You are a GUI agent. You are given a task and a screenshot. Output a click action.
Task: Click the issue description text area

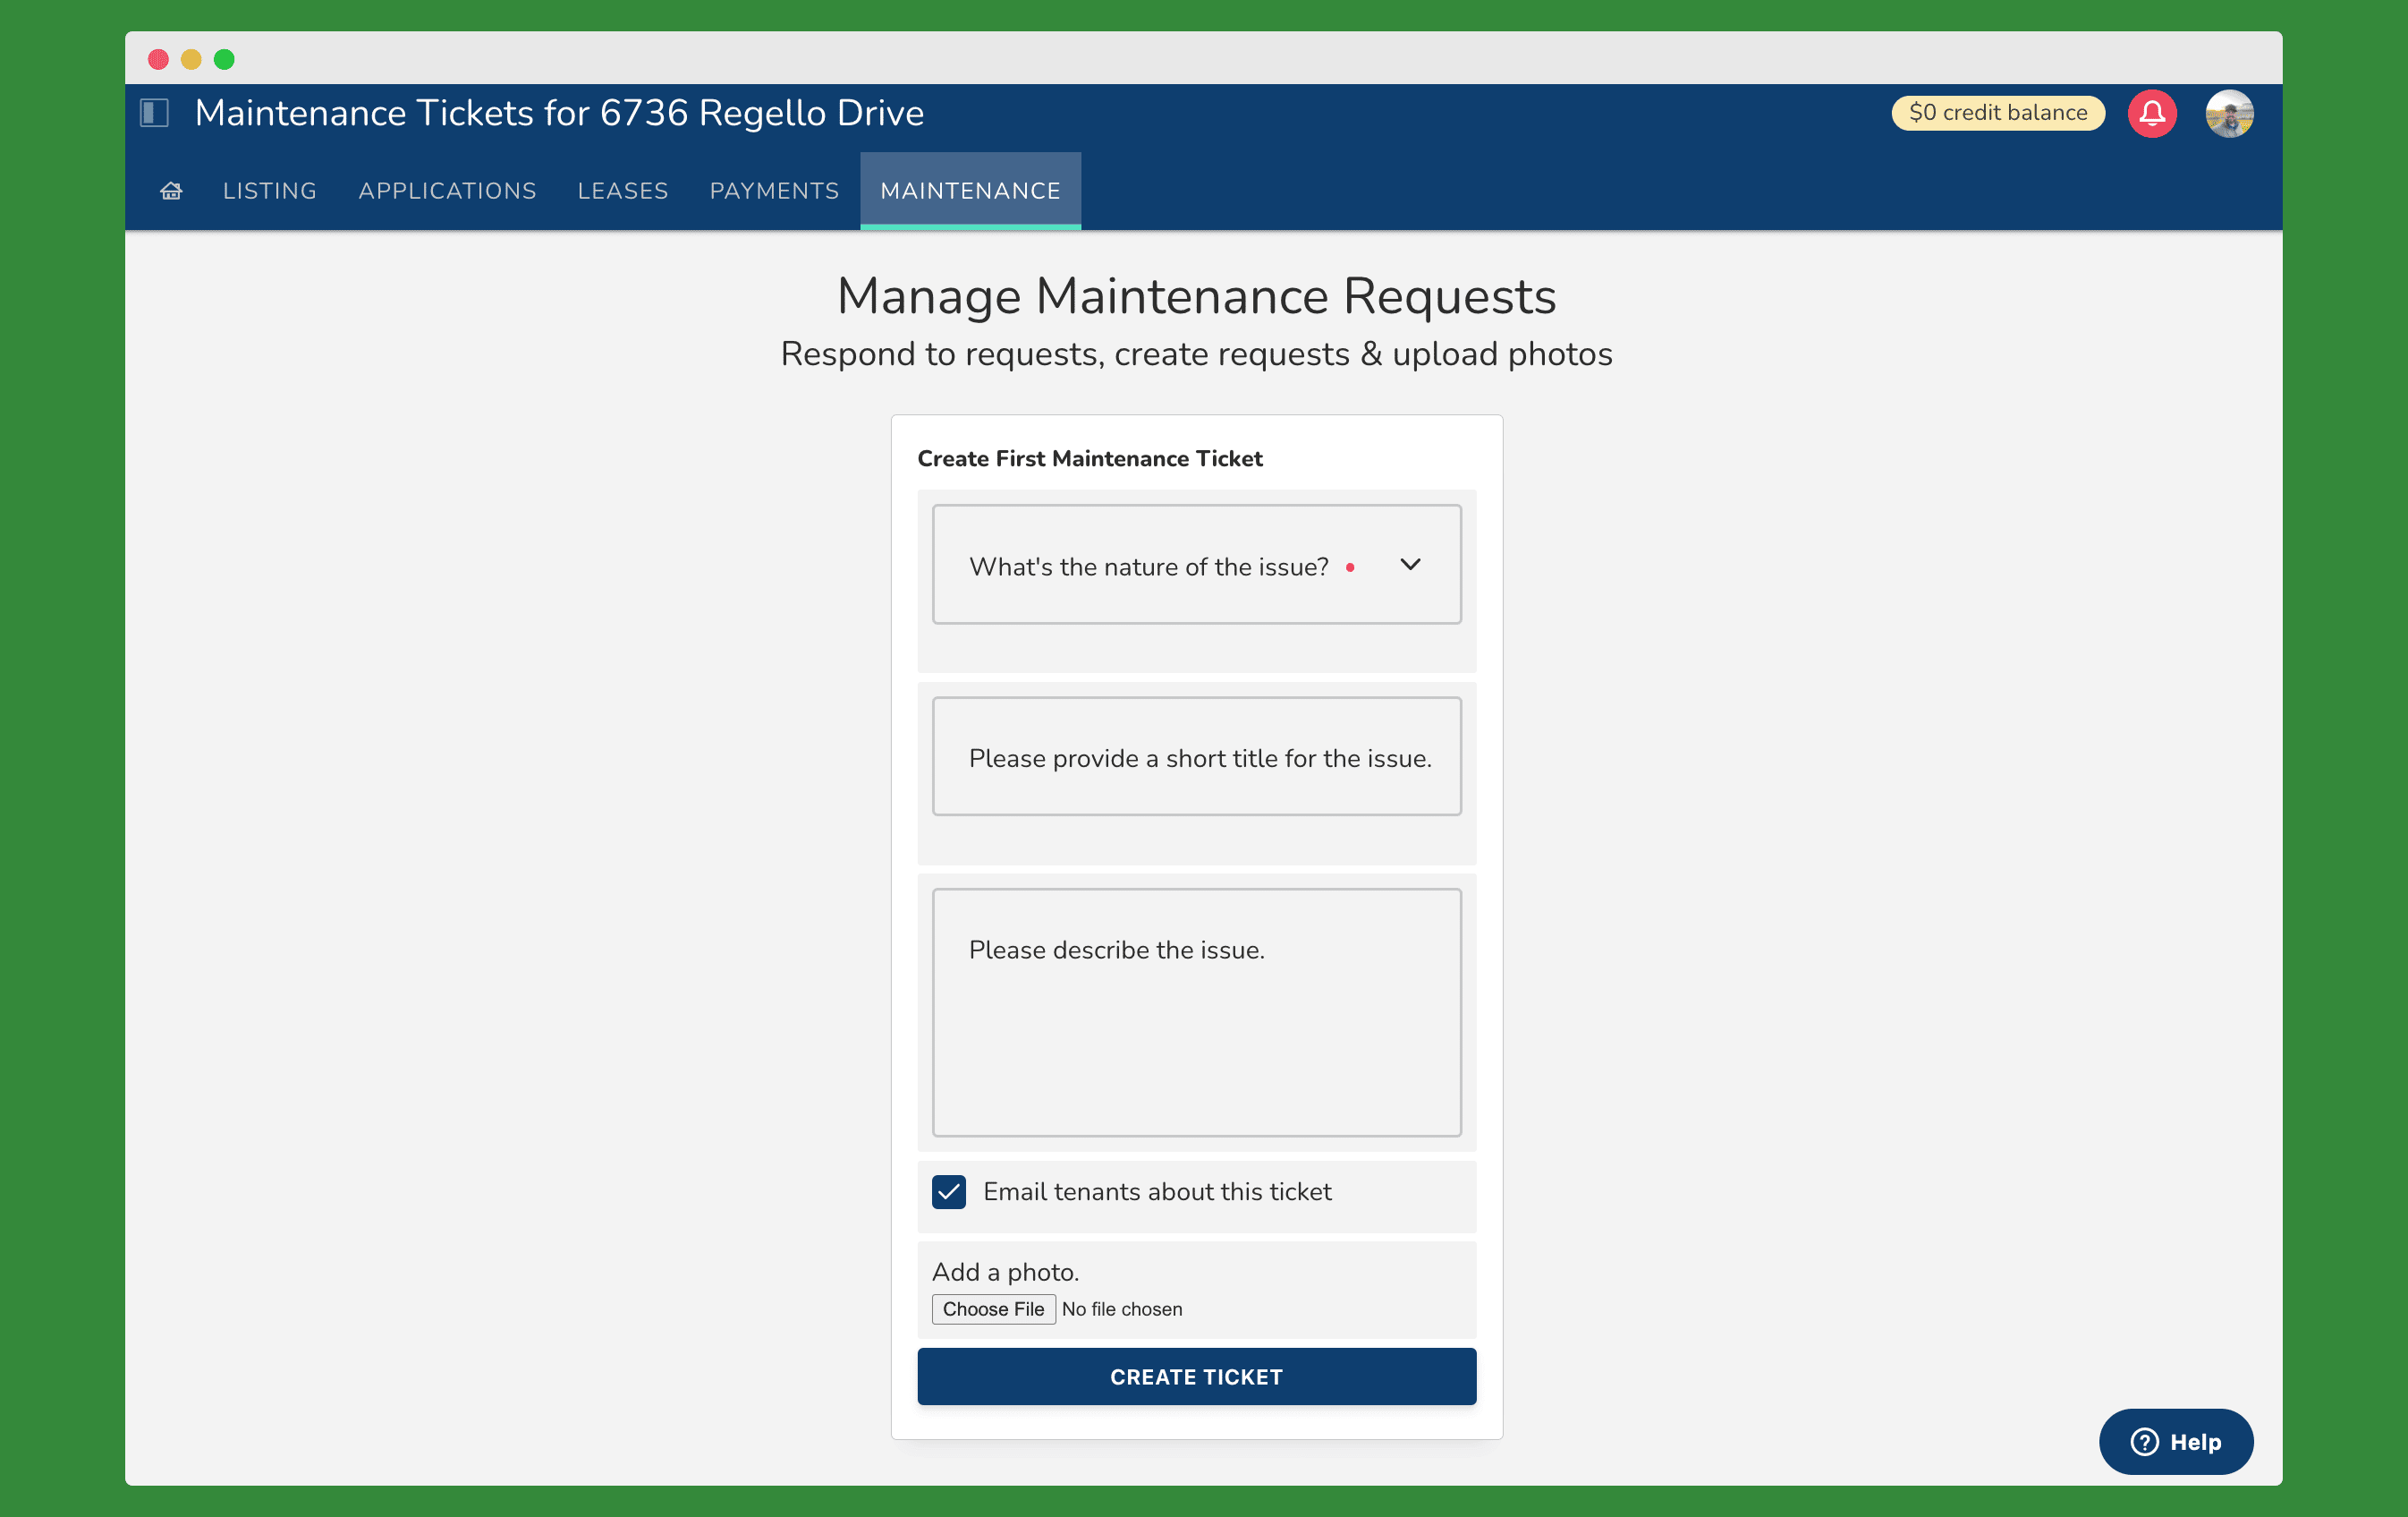pyautogui.click(x=1196, y=1010)
